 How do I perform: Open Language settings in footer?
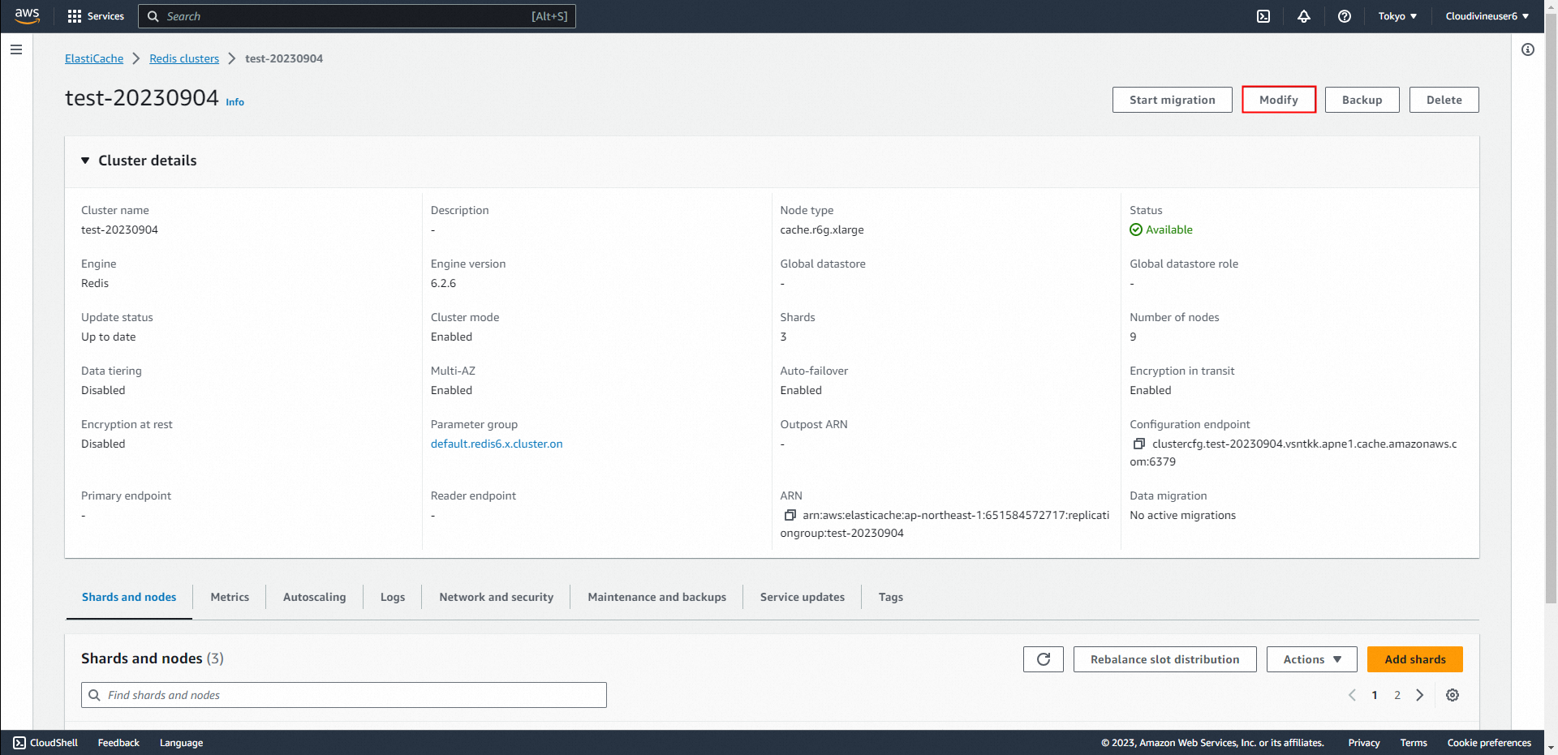tap(181, 743)
